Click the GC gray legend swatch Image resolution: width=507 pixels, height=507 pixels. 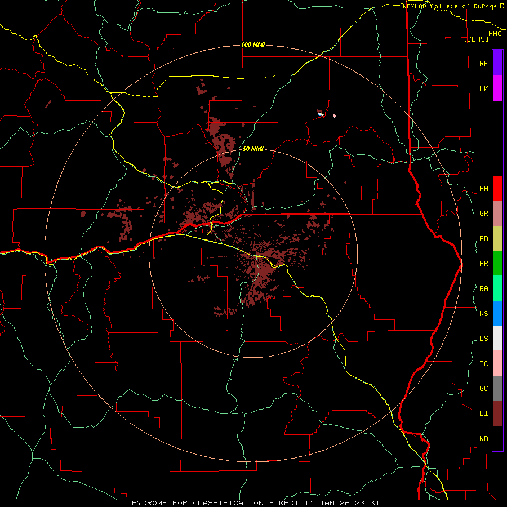click(x=497, y=388)
